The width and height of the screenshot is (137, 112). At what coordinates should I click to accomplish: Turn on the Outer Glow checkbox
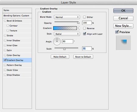point(5,70)
